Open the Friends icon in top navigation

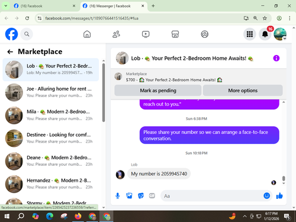coord(116,34)
